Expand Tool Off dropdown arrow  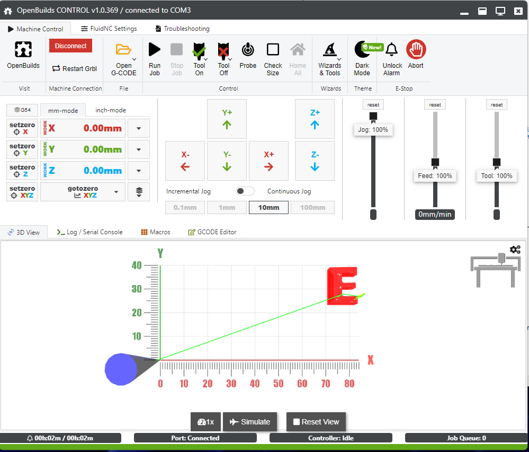click(230, 59)
